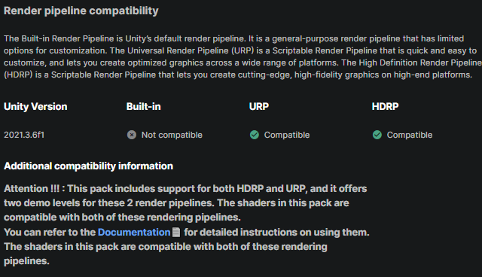The height and width of the screenshot is (277, 482).
Task: Click the document page icon after Documentation
Action: tap(176, 232)
